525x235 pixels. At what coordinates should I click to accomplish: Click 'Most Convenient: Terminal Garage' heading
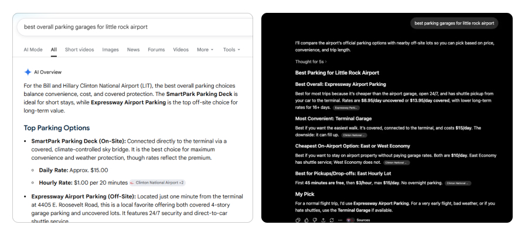(333, 119)
